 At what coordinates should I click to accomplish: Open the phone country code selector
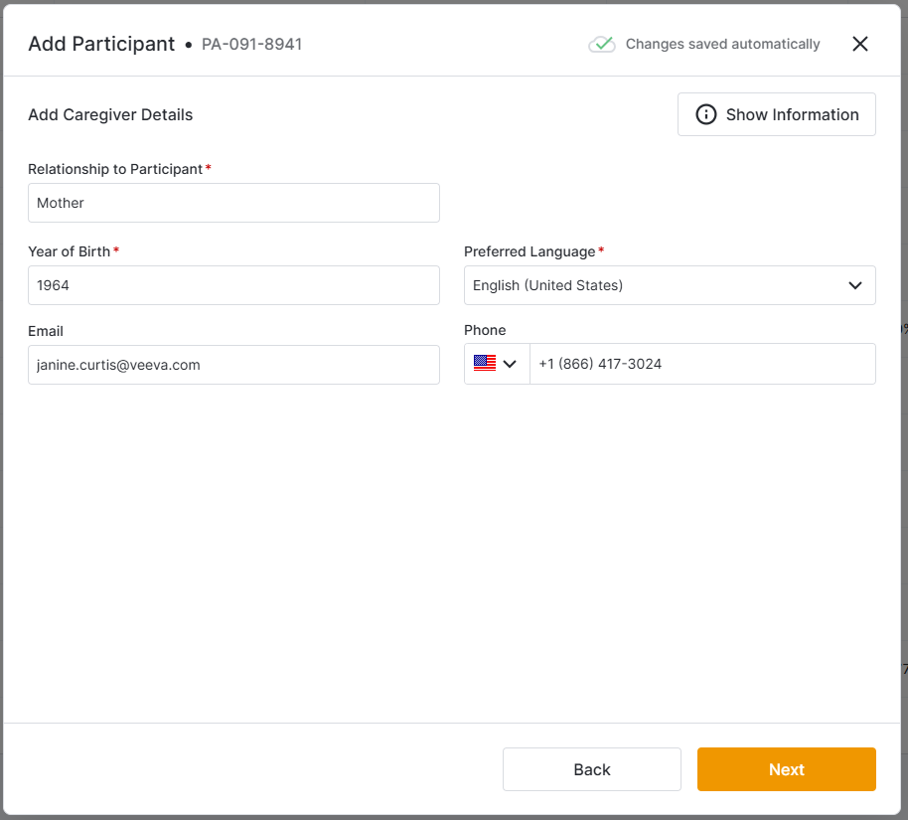(x=496, y=363)
